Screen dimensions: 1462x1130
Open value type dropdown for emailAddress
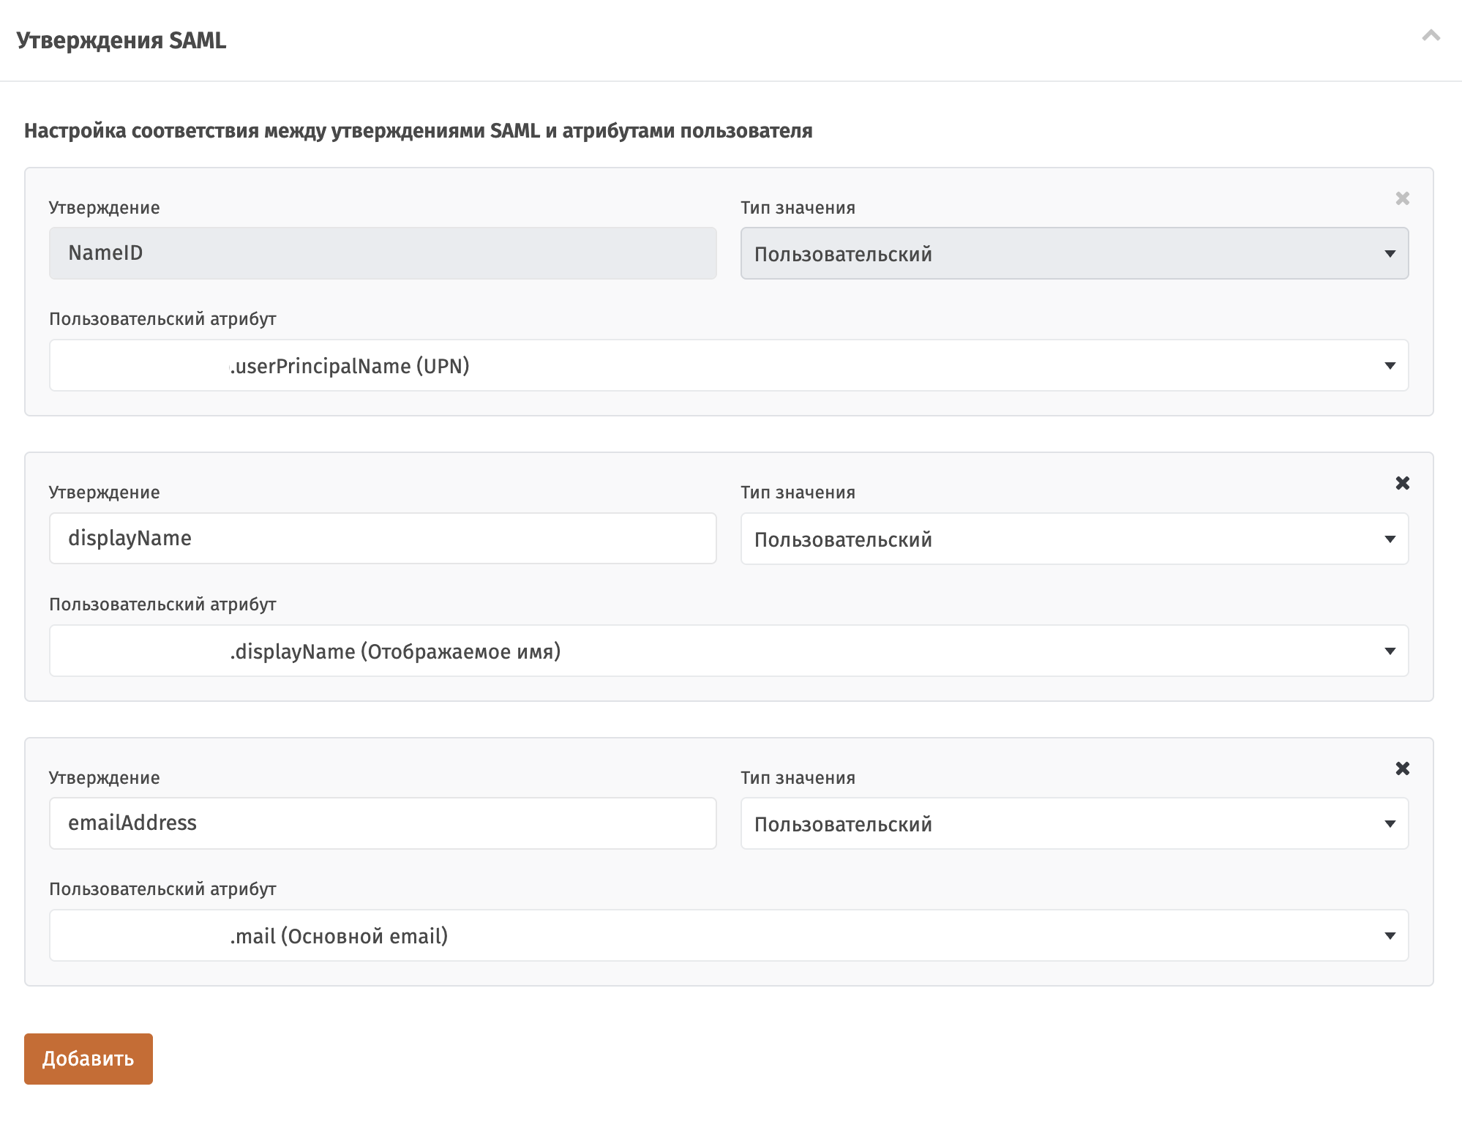(1074, 823)
